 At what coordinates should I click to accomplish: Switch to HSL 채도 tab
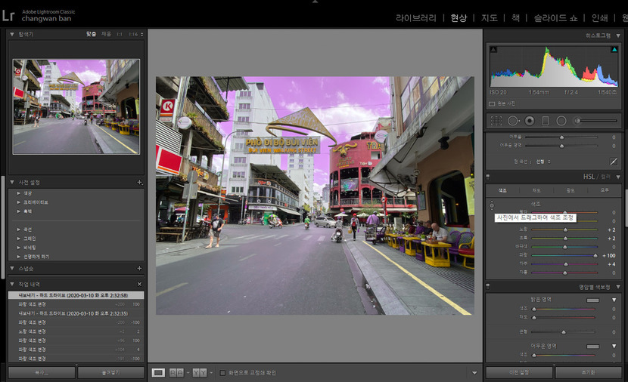click(536, 190)
